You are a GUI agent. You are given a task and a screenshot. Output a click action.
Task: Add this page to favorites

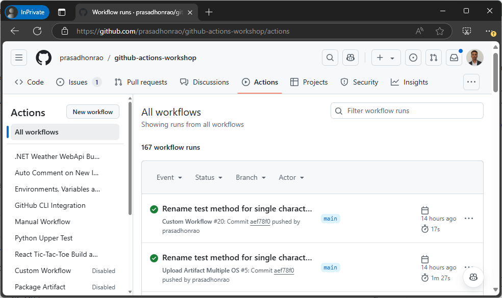(440, 31)
